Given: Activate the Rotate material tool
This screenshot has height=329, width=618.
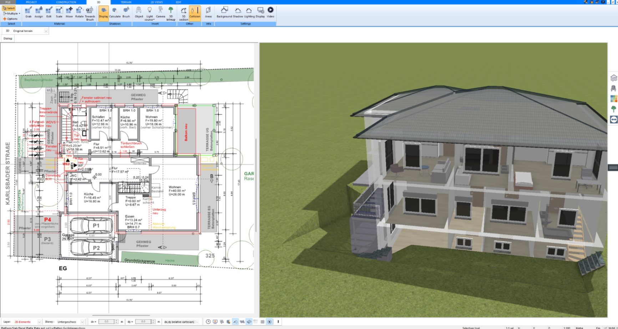Looking at the screenshot, I should [x=79, y=12].
